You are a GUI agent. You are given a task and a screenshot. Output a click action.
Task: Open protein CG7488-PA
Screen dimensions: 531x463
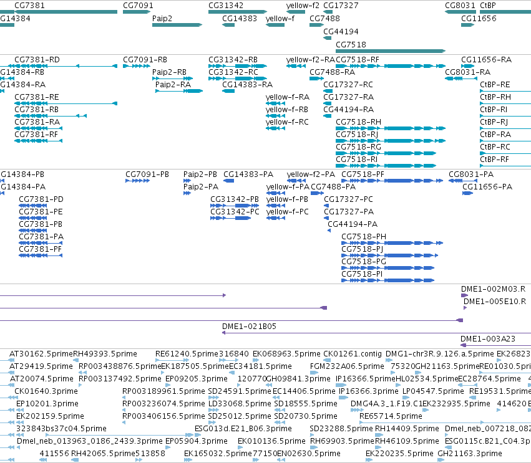[318, 193]
